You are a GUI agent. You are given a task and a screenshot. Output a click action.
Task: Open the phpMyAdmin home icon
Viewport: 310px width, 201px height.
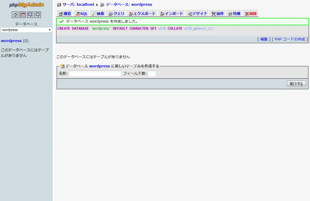(15, 15)
